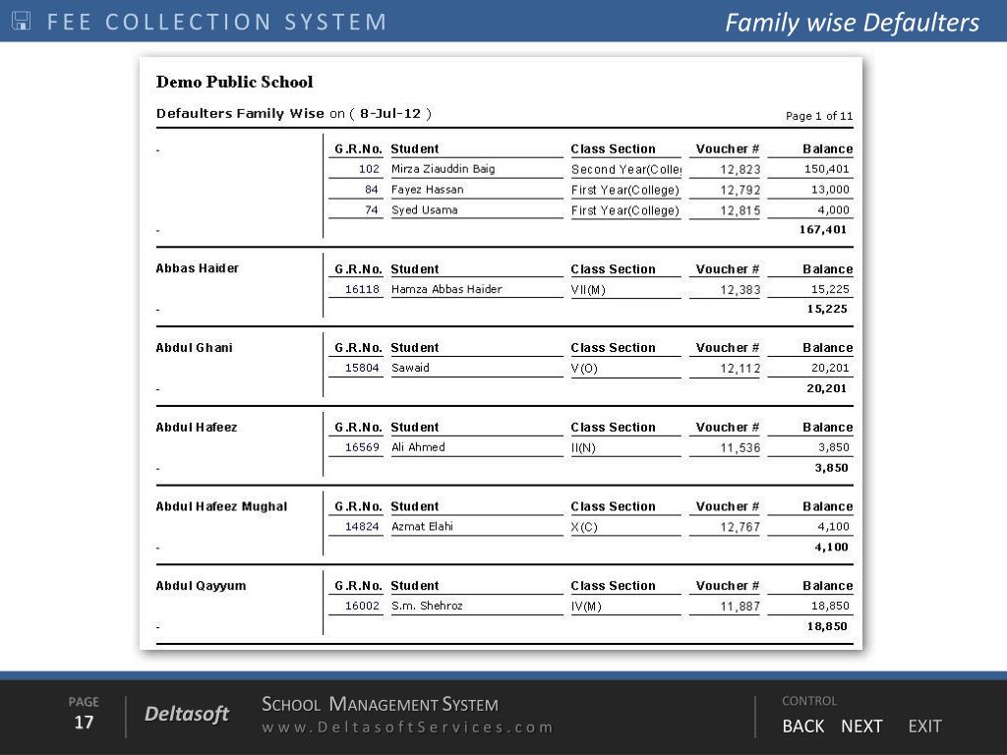Click School Management System footer title
1007x755 pixels.
pos(380,704)
